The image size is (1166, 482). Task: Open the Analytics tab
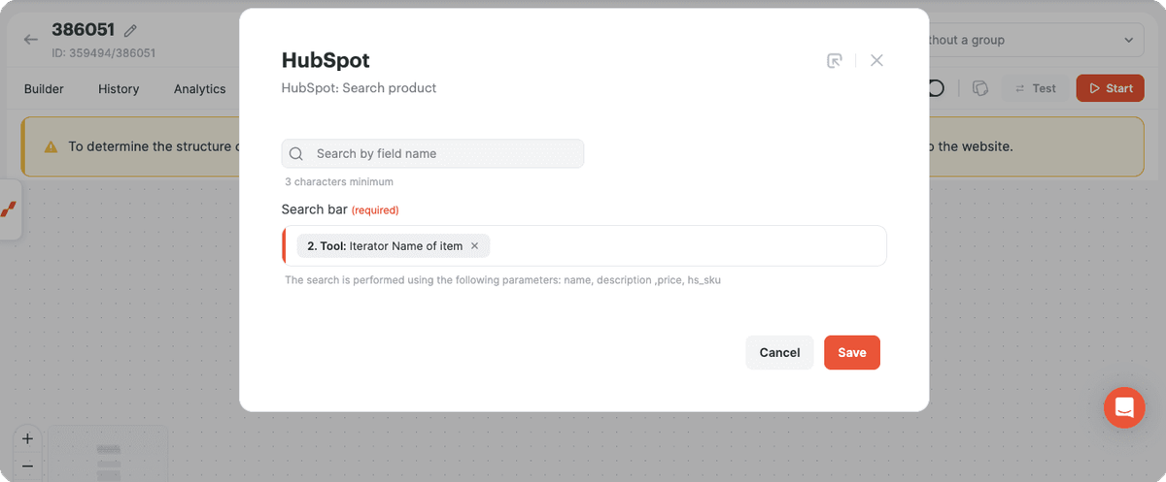point(199,88)
